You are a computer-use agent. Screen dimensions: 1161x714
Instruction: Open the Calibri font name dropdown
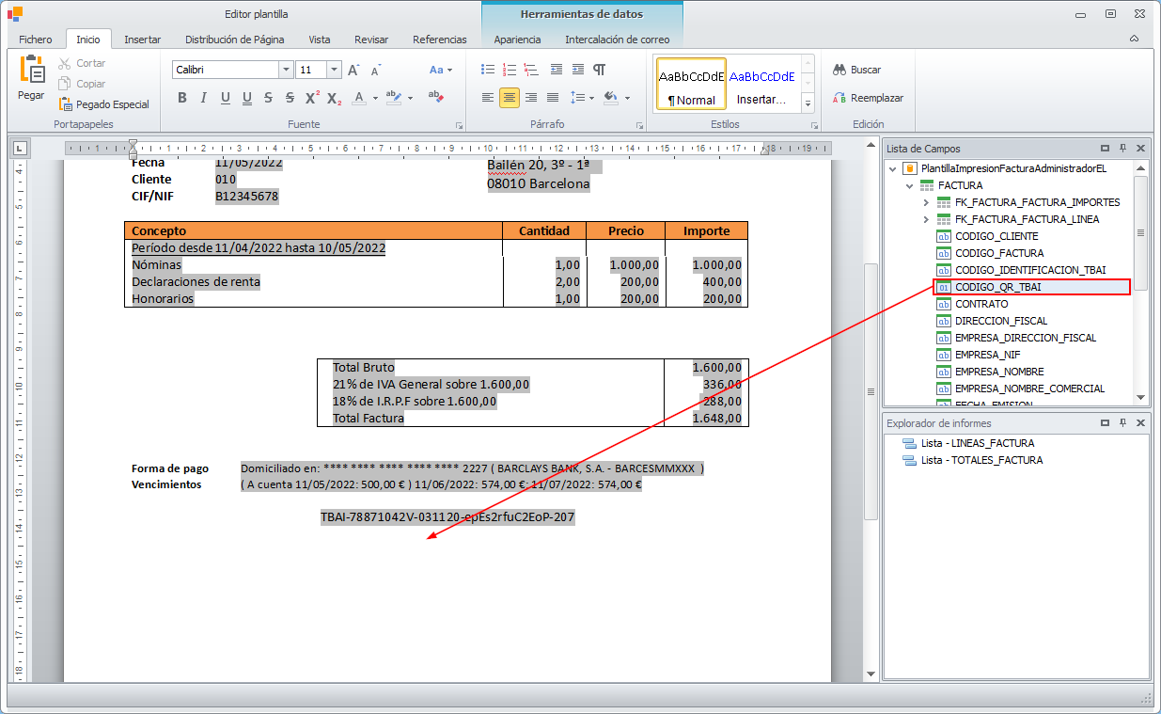[286, 70]
